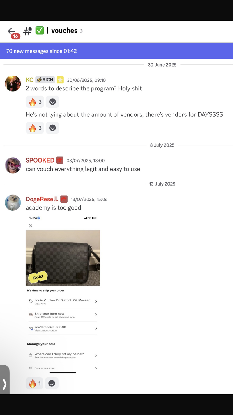233x415 pixels.
Task: Open DogeResell's profile avatar
Action: (x=13, y=203)
